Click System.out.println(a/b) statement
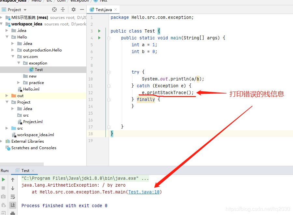293x215 pixels. point(173,79)
